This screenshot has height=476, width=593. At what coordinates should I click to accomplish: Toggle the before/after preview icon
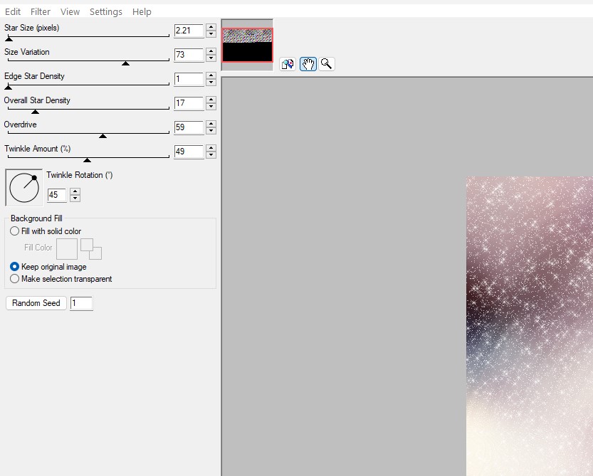tap(288, 64)
